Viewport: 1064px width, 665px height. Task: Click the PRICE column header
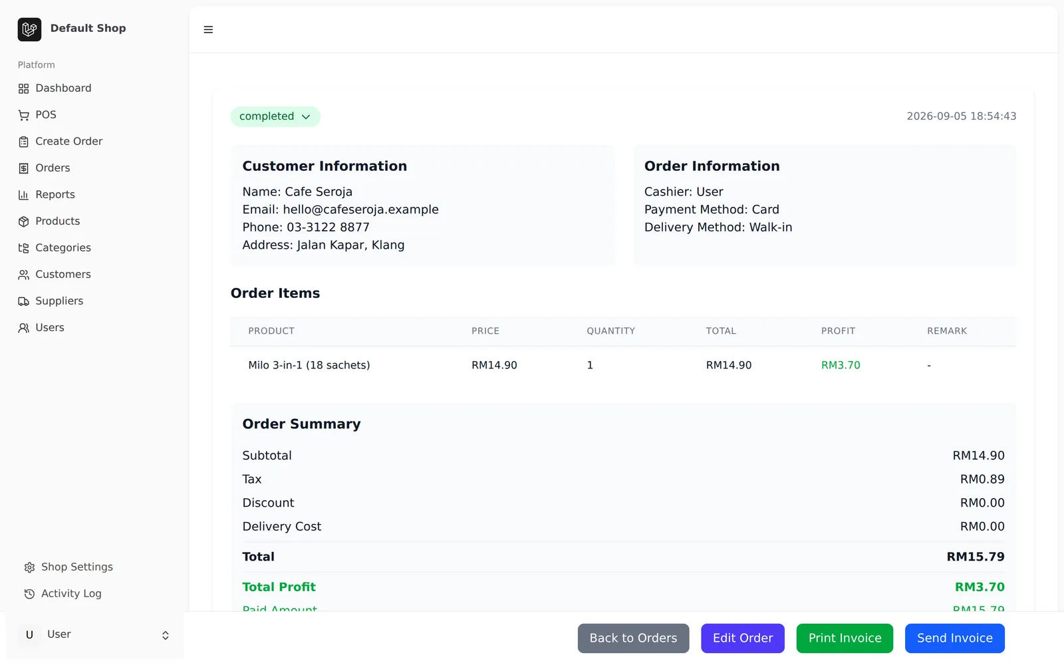(485, 331)
